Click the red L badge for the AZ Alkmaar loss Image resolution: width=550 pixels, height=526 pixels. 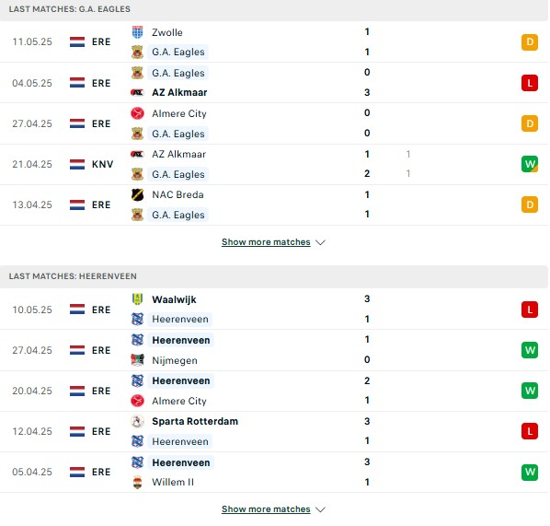click(x=529, y=83)
